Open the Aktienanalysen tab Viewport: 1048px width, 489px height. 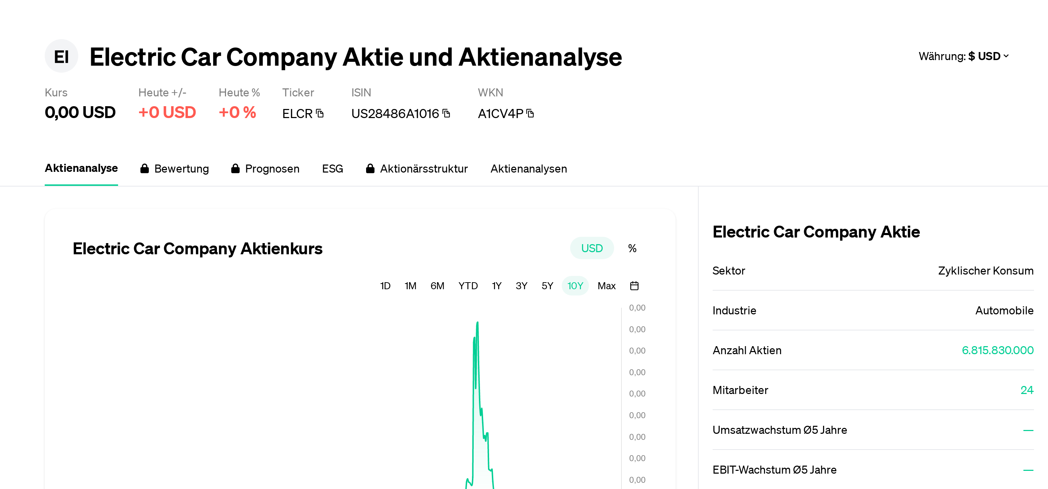point(529,168)
